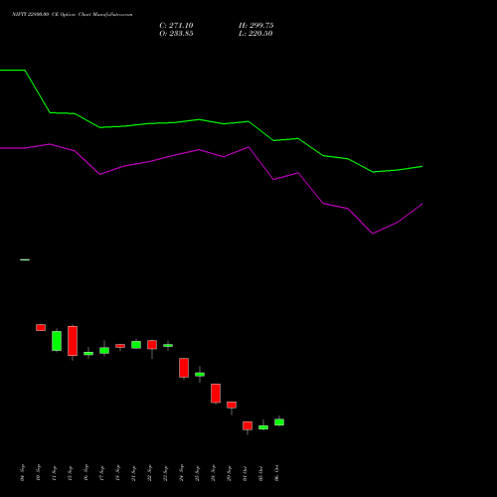The width and height of the screenshot is (497, 497).
Task: Select the 11 Sep date label
Action: [54, 473]
